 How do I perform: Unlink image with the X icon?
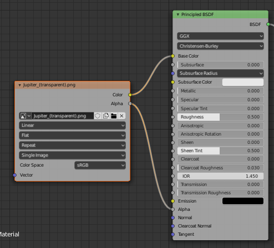coord(121,116)
